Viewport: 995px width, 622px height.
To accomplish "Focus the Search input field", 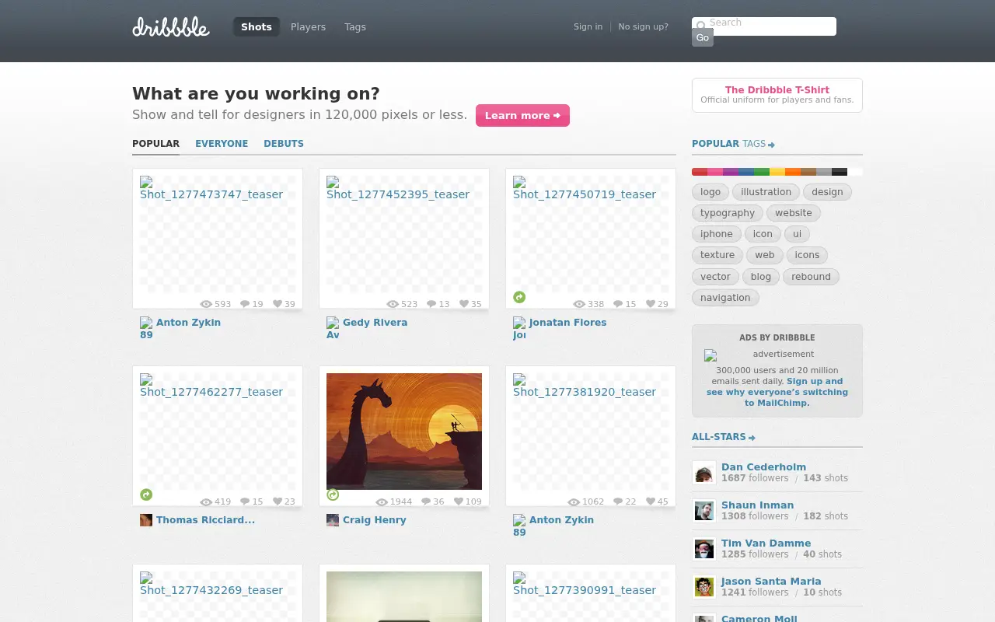I will pyautogui.click(x=764, y=26).
